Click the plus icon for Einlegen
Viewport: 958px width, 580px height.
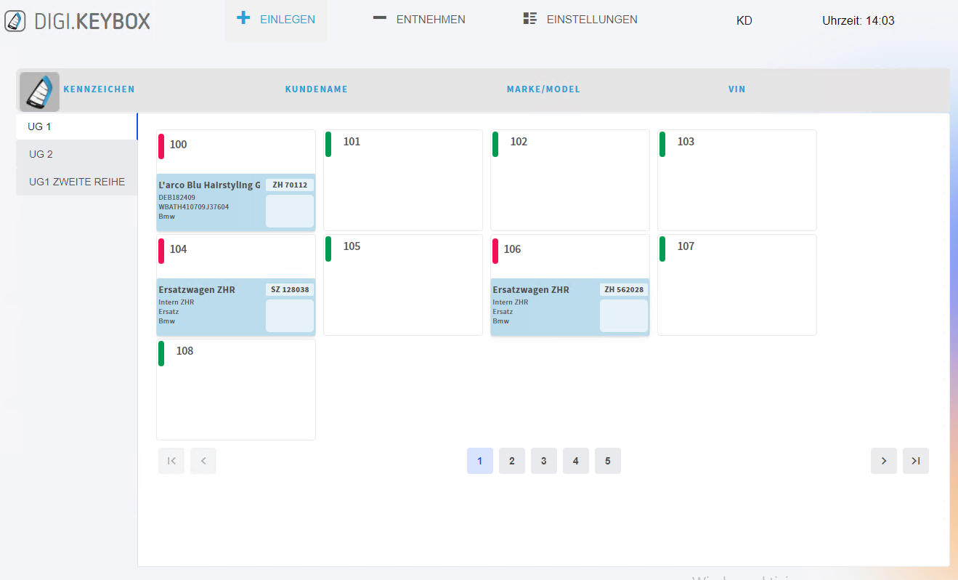[244, 18]
